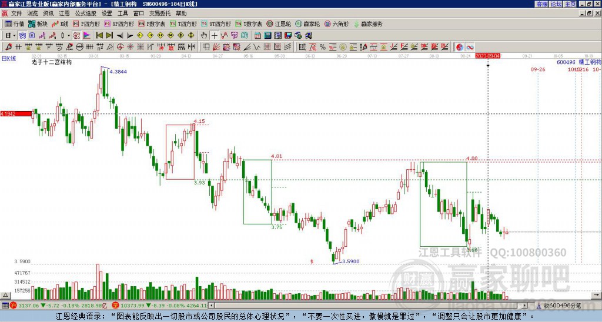Click the percent sign tool icon

tap(323, 47)
